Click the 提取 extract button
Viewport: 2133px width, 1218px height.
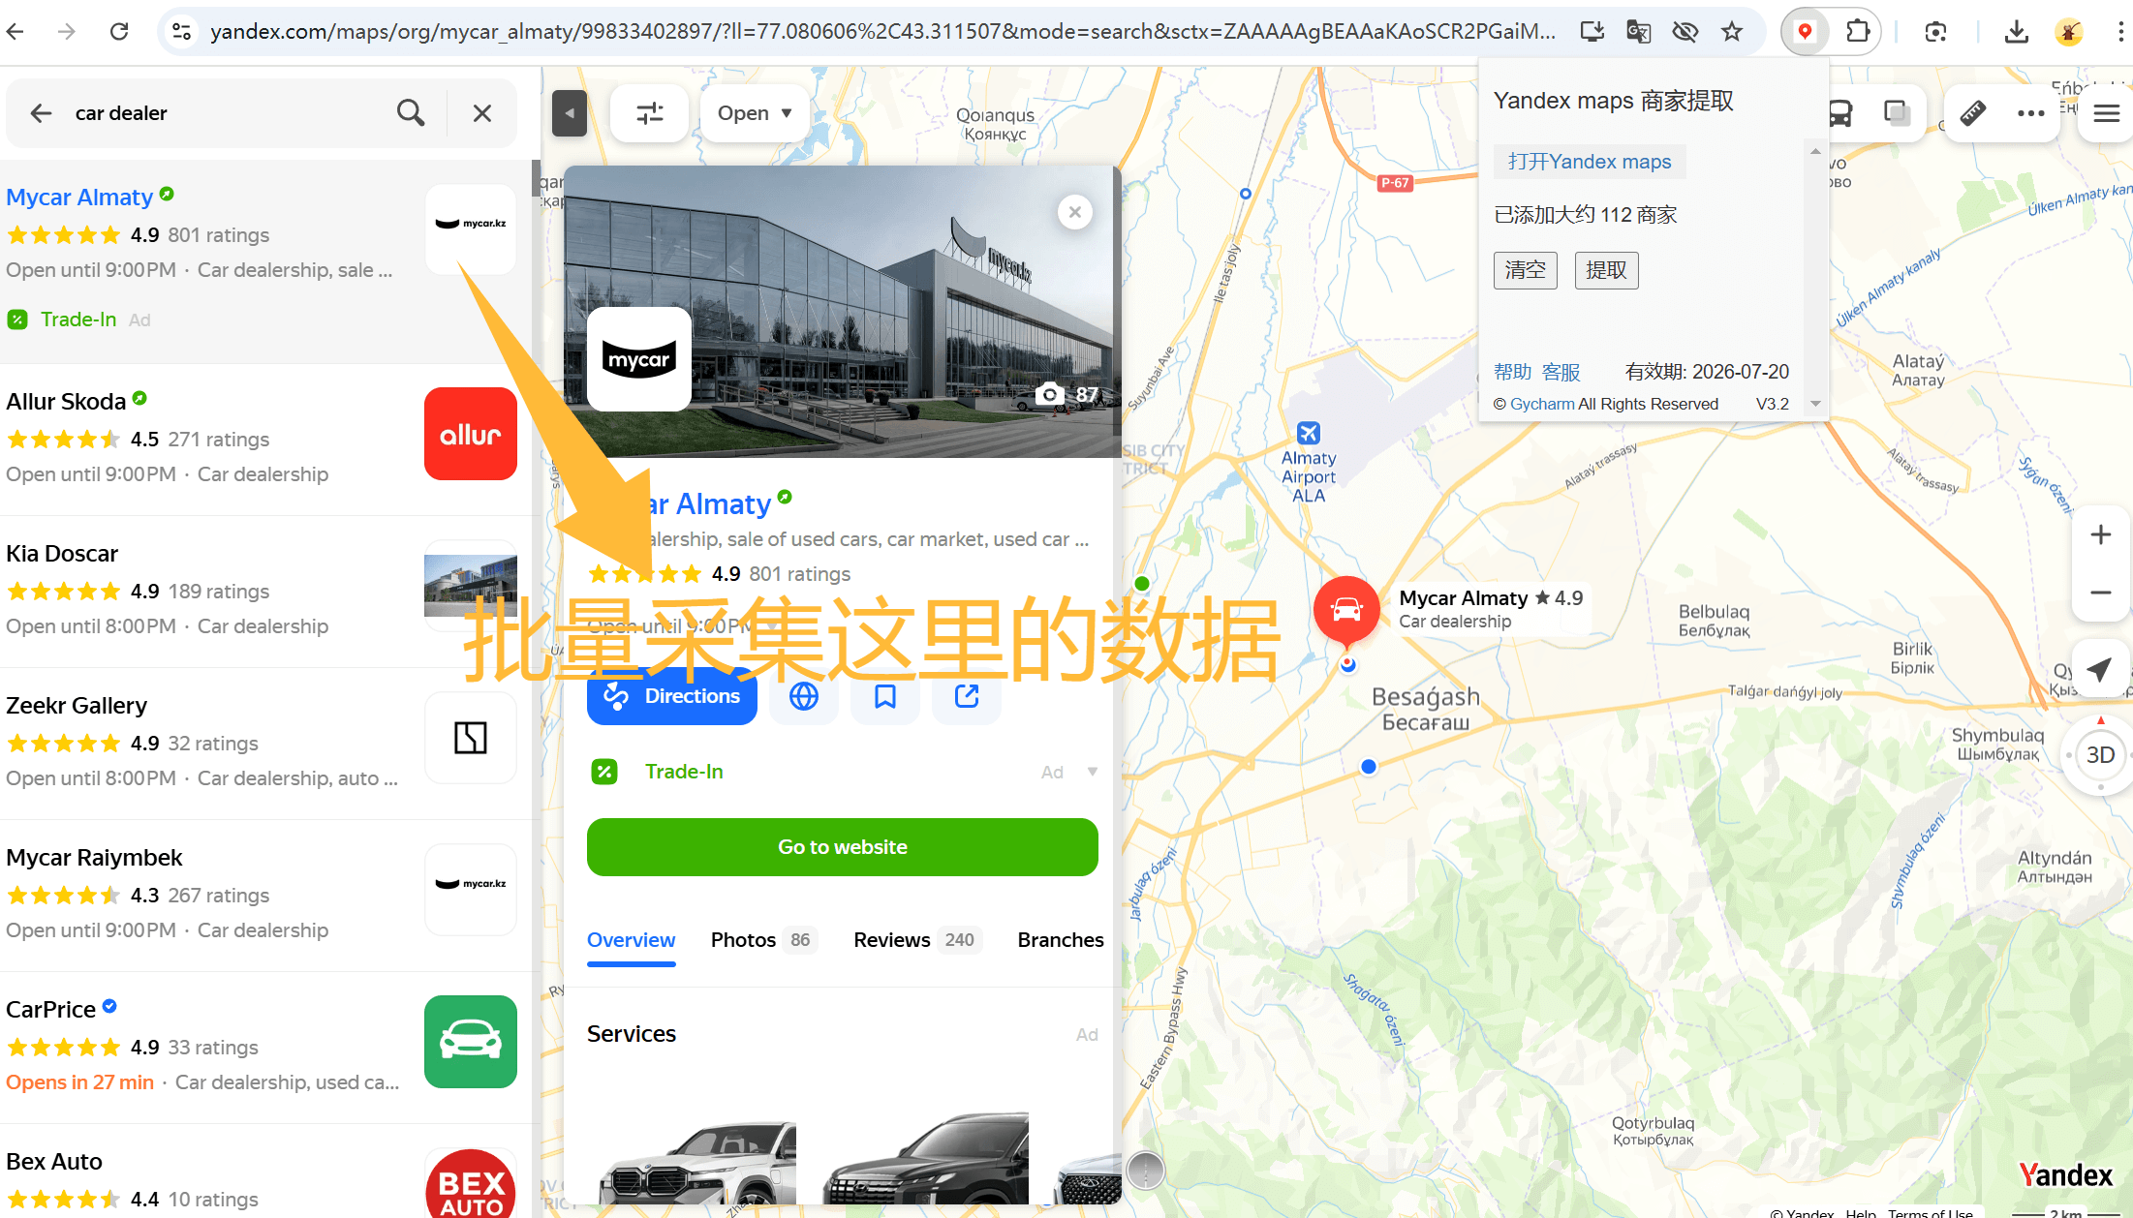pos(1607,270)
